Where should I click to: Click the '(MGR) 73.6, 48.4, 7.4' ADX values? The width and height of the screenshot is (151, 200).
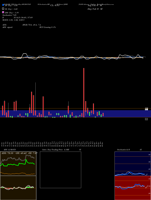click(31, 25)
